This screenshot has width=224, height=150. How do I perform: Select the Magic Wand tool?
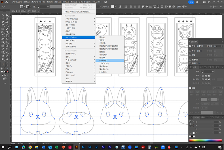click(x=3, y=19)
